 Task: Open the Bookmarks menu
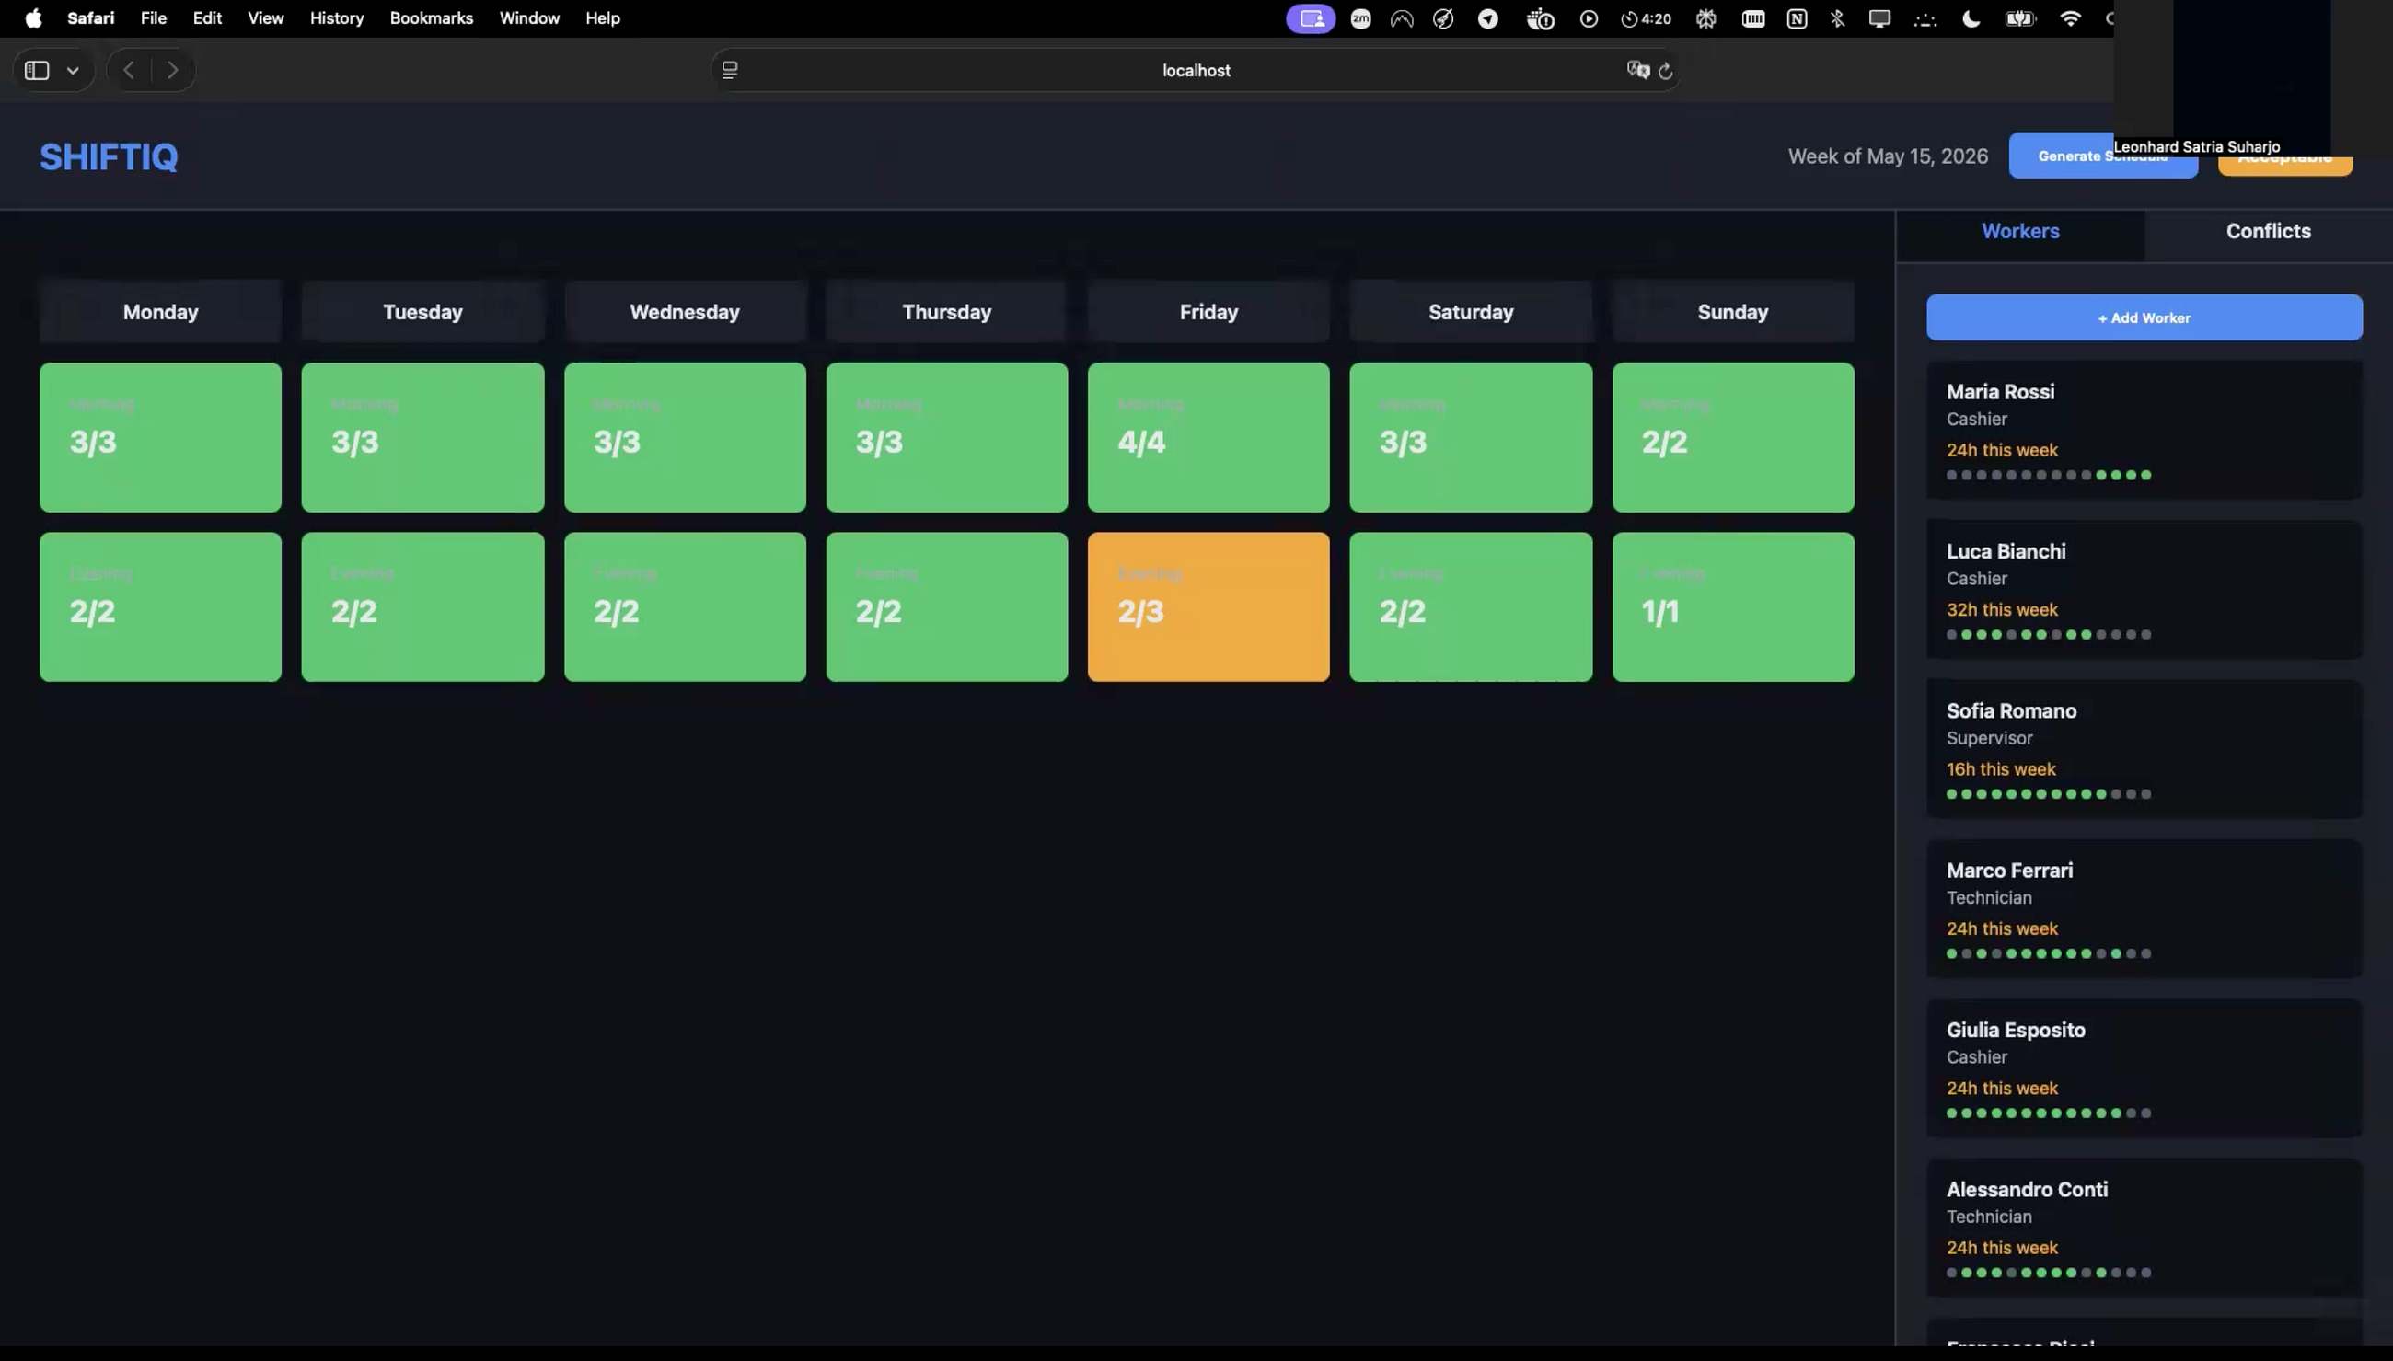pyautogui.click(x=431, y=17)
